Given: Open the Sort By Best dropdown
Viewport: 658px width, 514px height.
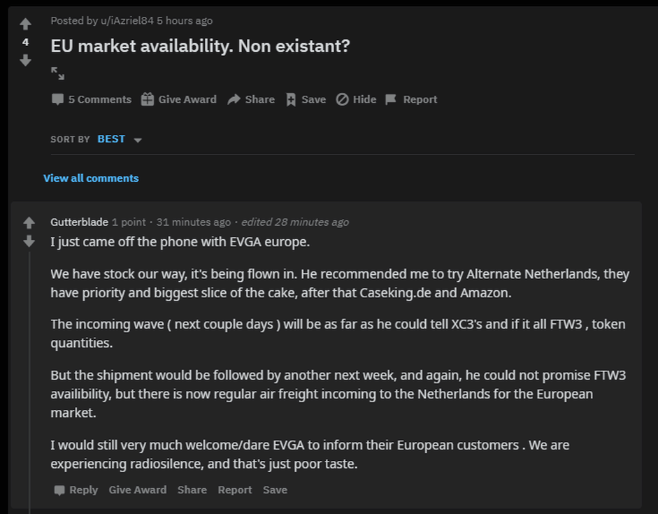Looking at the screenshot, I should [x=111, y=139].
